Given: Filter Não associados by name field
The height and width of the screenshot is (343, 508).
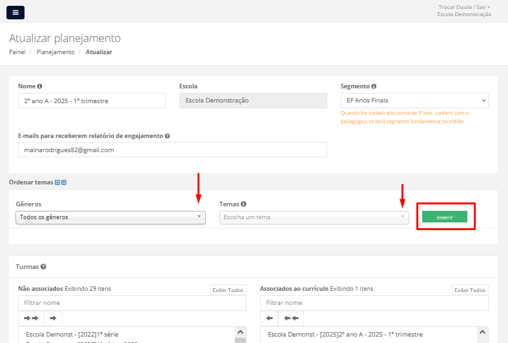Looking at the screenshot, I should point(132,303).
